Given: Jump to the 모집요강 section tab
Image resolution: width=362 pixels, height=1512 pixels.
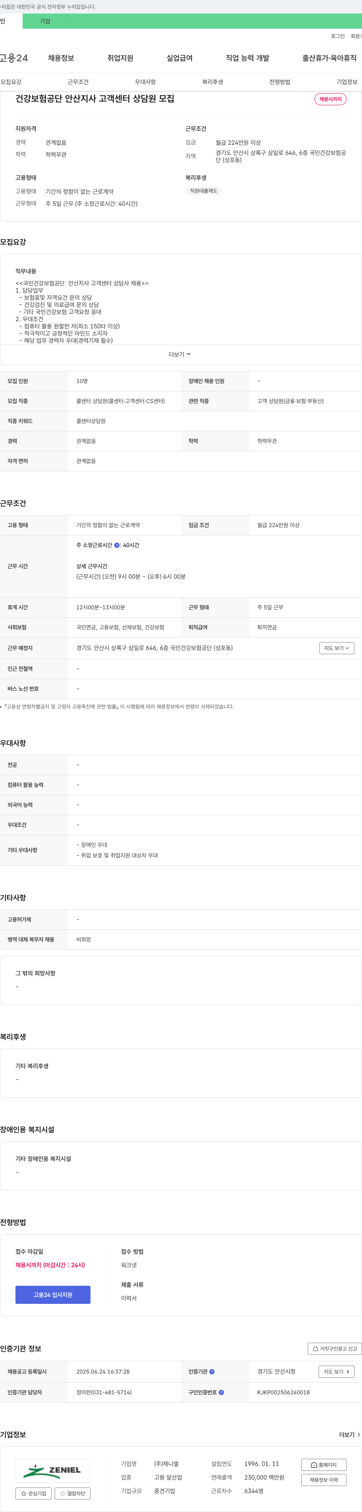Looking at the screenshot, I should 11,81.
